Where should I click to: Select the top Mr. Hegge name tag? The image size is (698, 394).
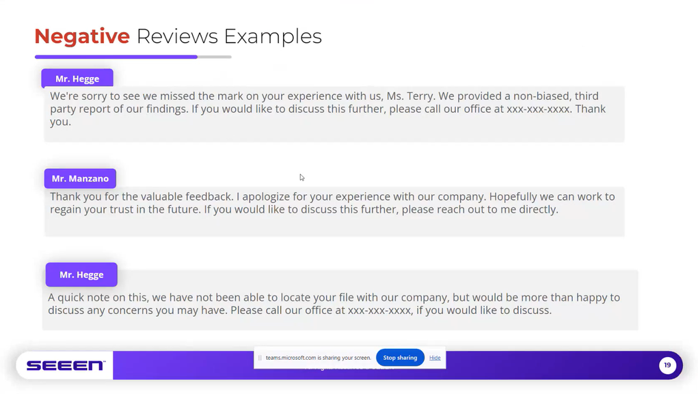coord(77,78)
